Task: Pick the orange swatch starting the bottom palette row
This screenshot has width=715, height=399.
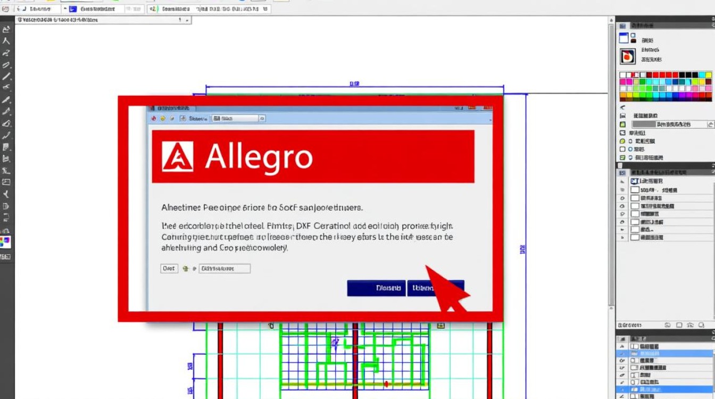Action: [x=623, y=96]
